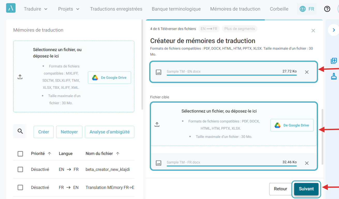This screenshot has width=339, height=199.
Task: Open the Traduire dropdown menu
Action: [36, 9]
